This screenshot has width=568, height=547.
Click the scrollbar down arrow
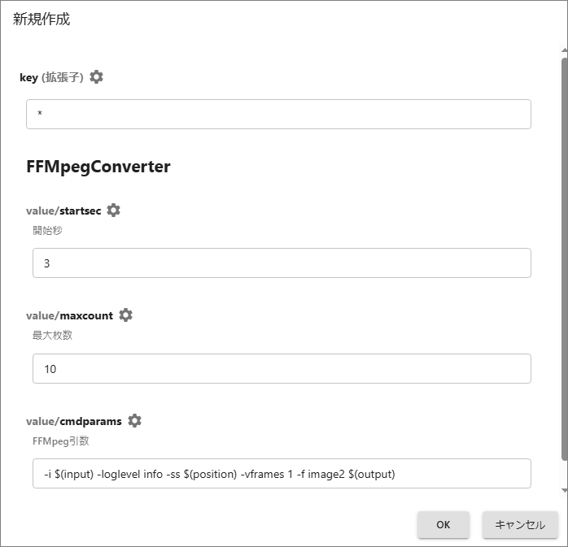tap(564, 491)
